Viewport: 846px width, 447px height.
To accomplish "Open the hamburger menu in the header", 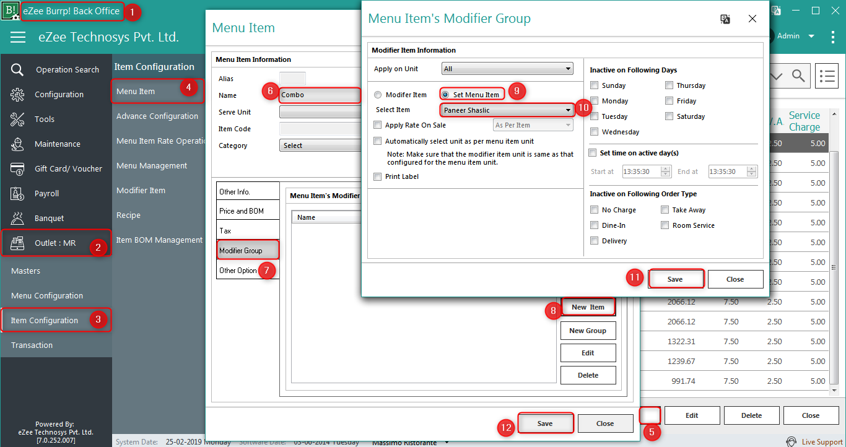I will point(18,37).
